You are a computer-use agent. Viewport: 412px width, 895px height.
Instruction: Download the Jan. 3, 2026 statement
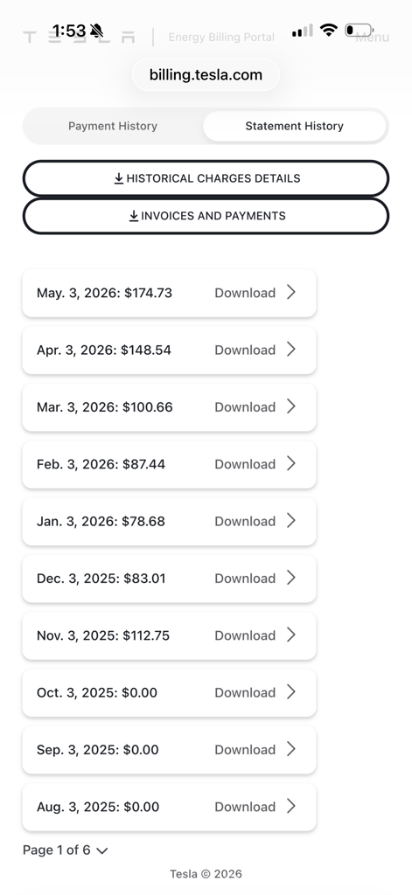tap(245, 521)
